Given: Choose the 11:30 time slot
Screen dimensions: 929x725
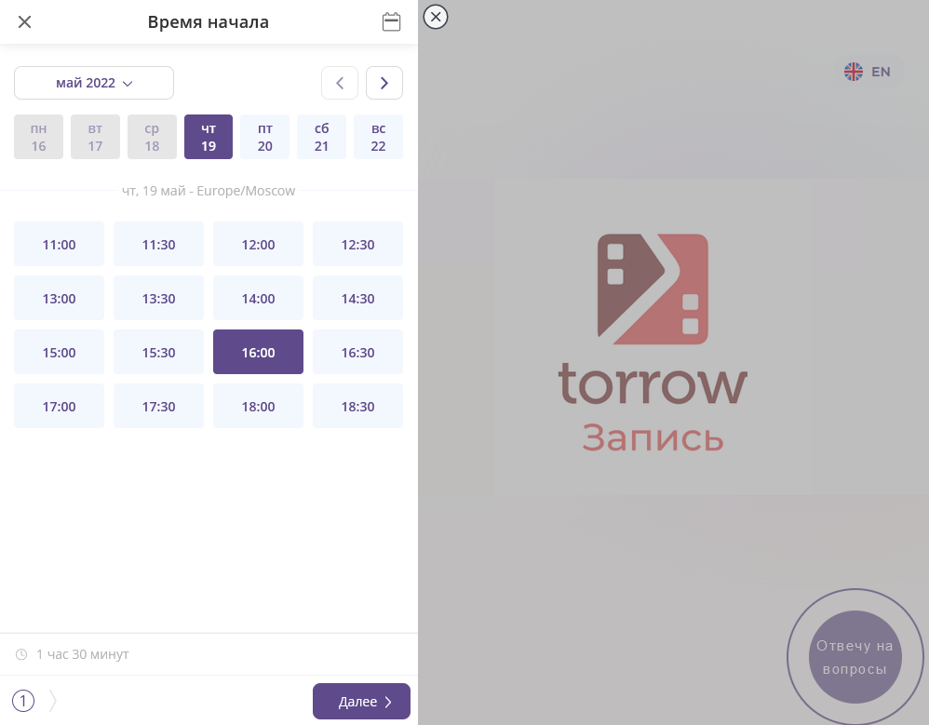Looking at the screenshot, I should pos(159,244).
